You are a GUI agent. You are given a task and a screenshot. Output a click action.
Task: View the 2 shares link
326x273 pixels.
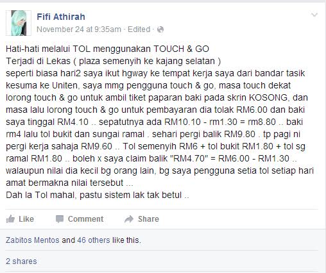[x=21, y=261]
